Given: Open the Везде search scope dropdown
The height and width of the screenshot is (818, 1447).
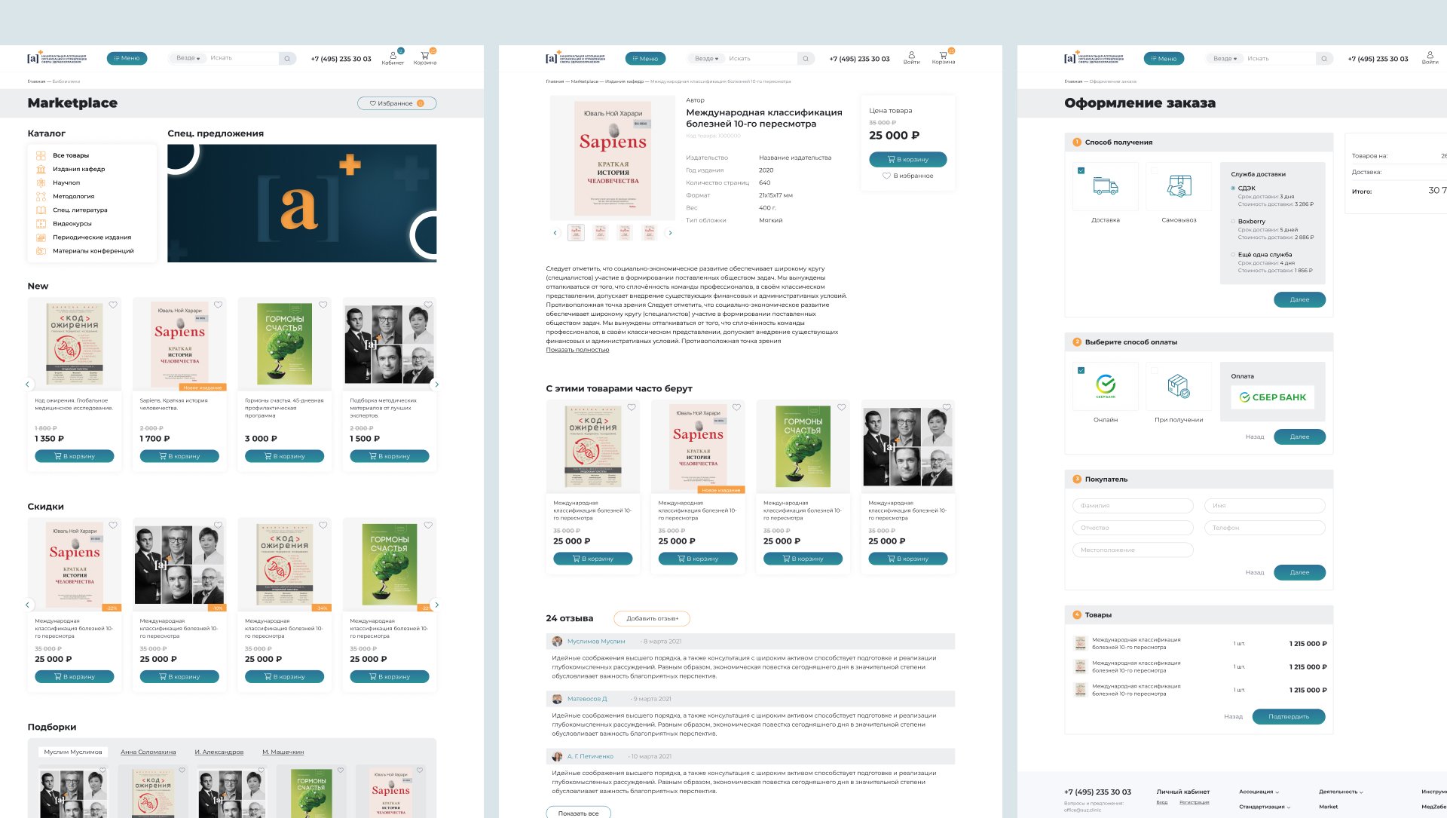Looking at the screenshot, I should (188, 58).
